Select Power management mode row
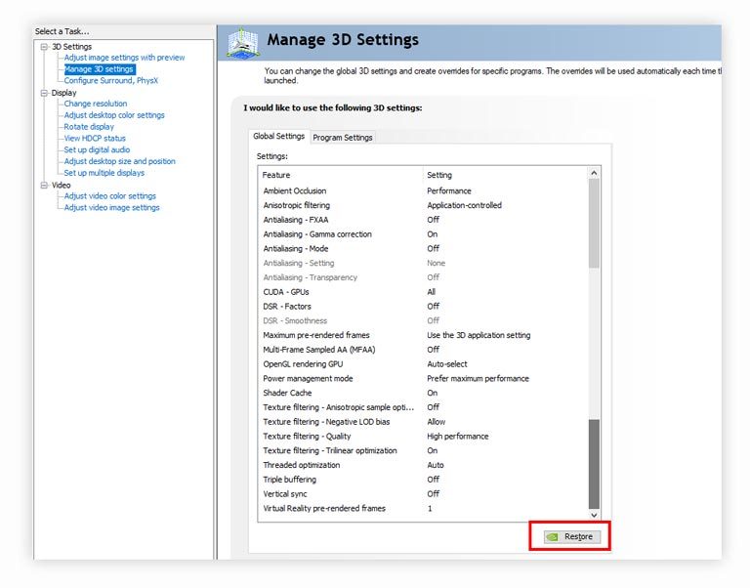750x588 pixels. [x=423, y=378]
